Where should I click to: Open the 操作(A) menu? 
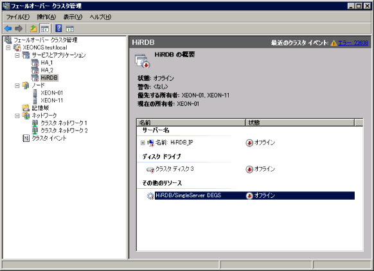(x=46, y=17)
